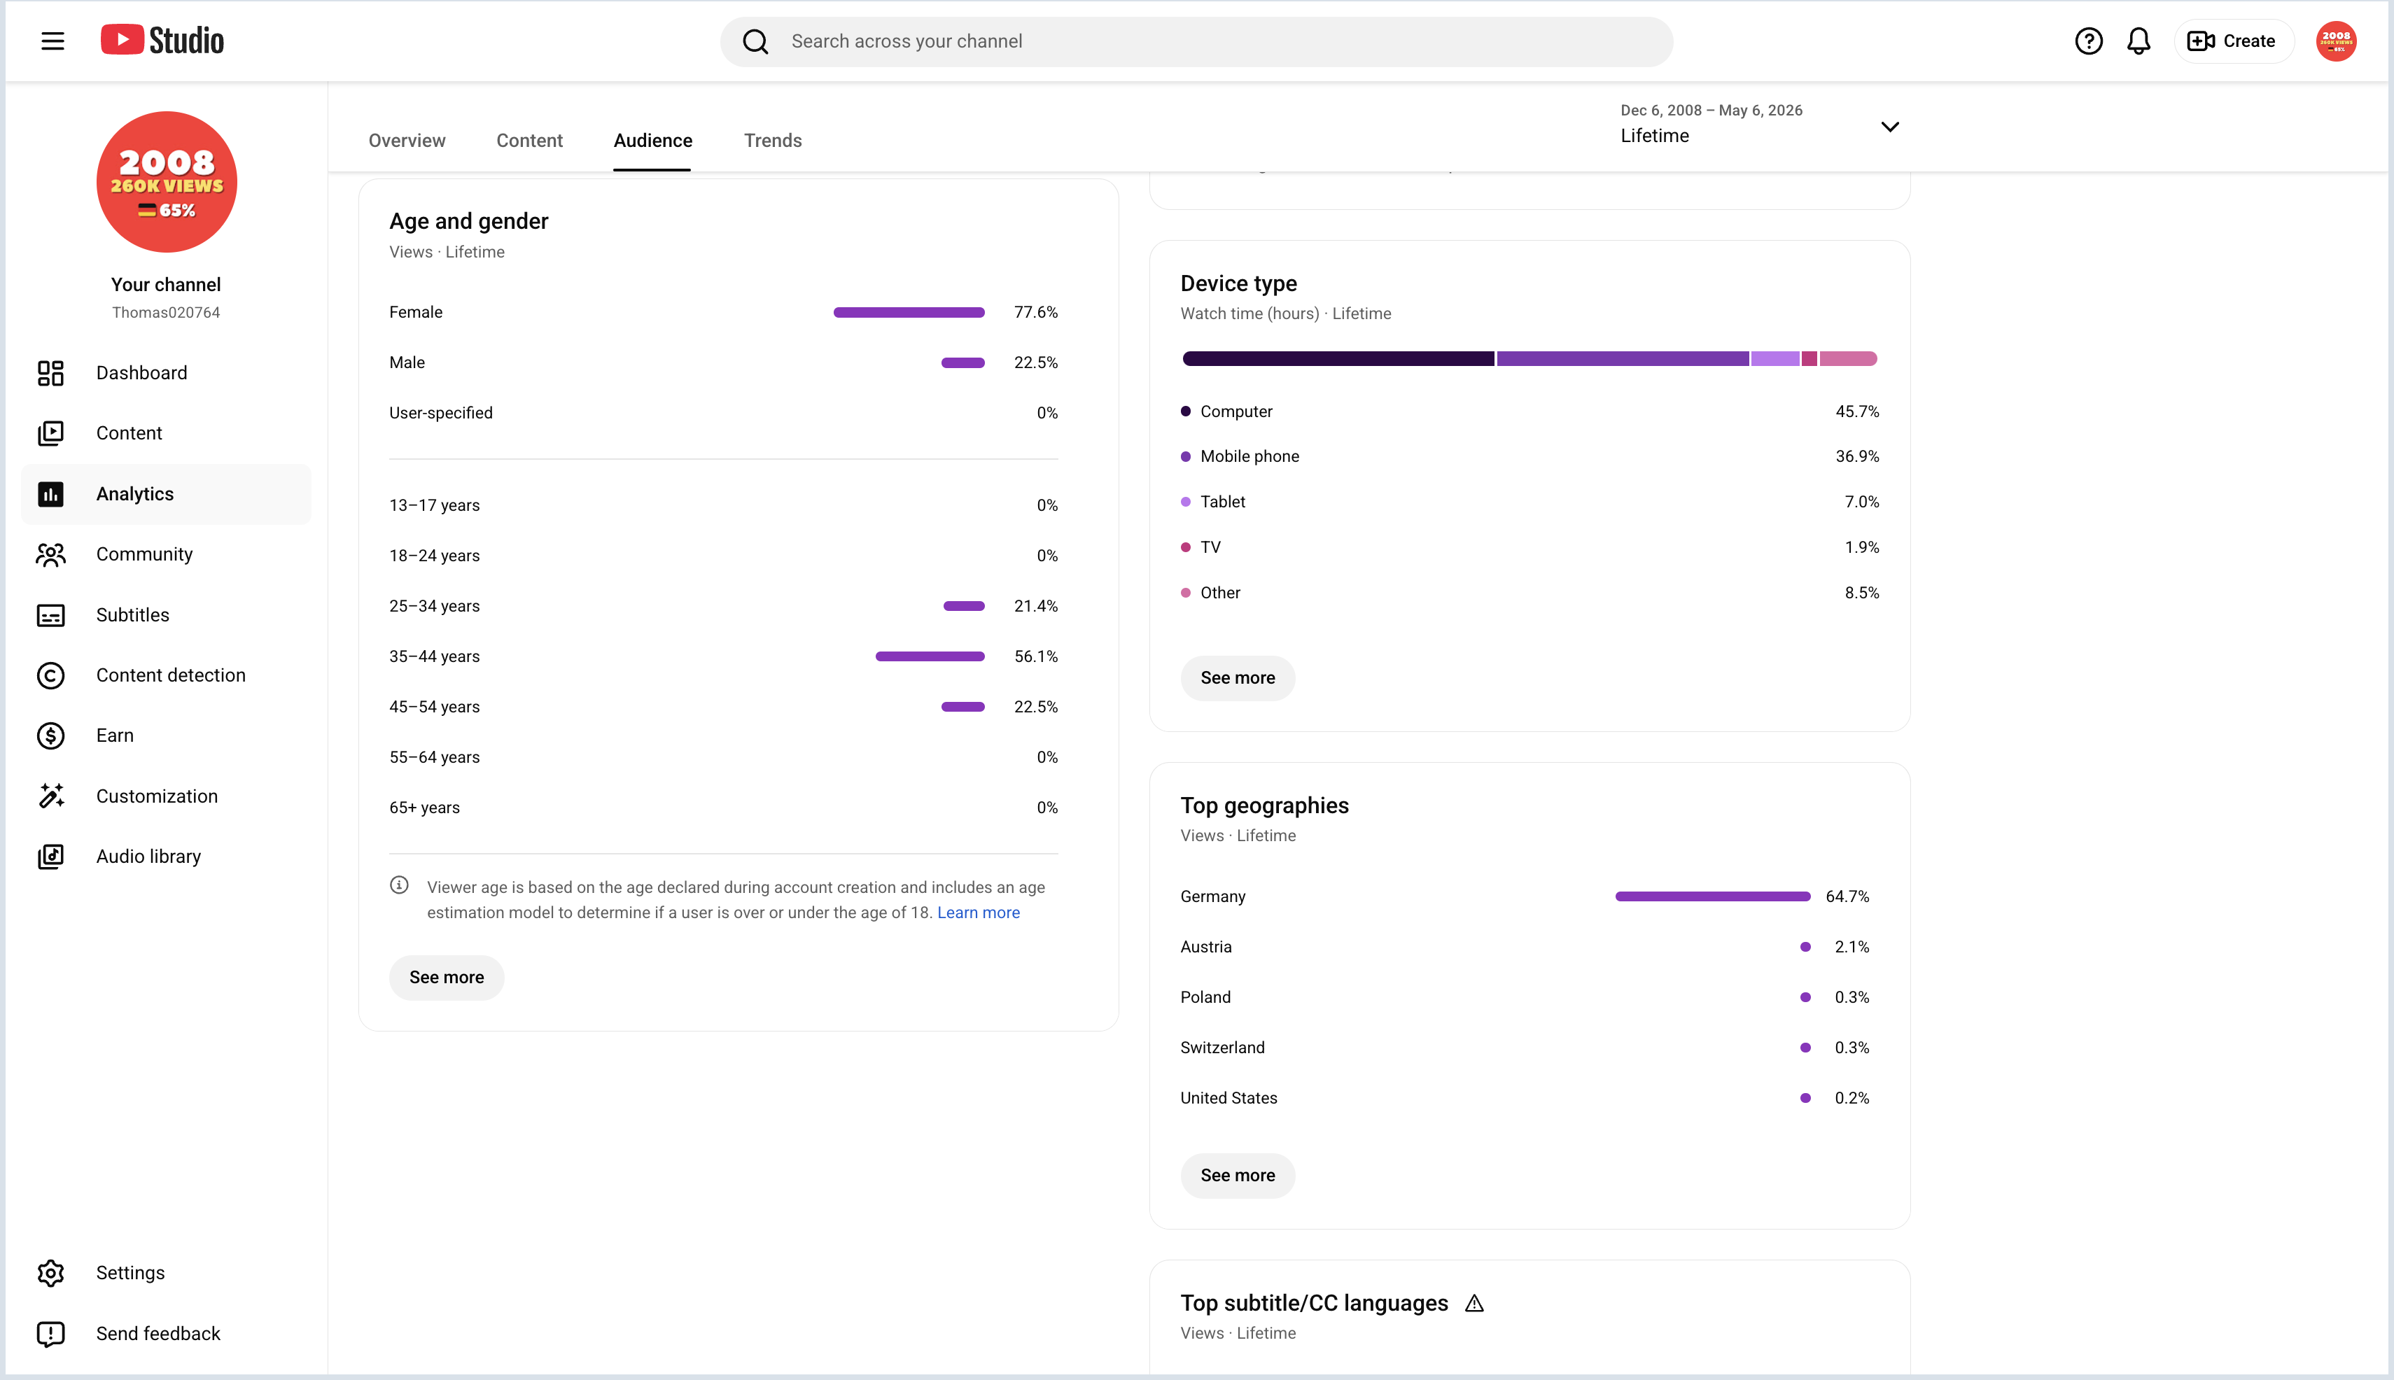Click the Subtitles sidebar icon
2394x1380 pixels.
[51, 615]
